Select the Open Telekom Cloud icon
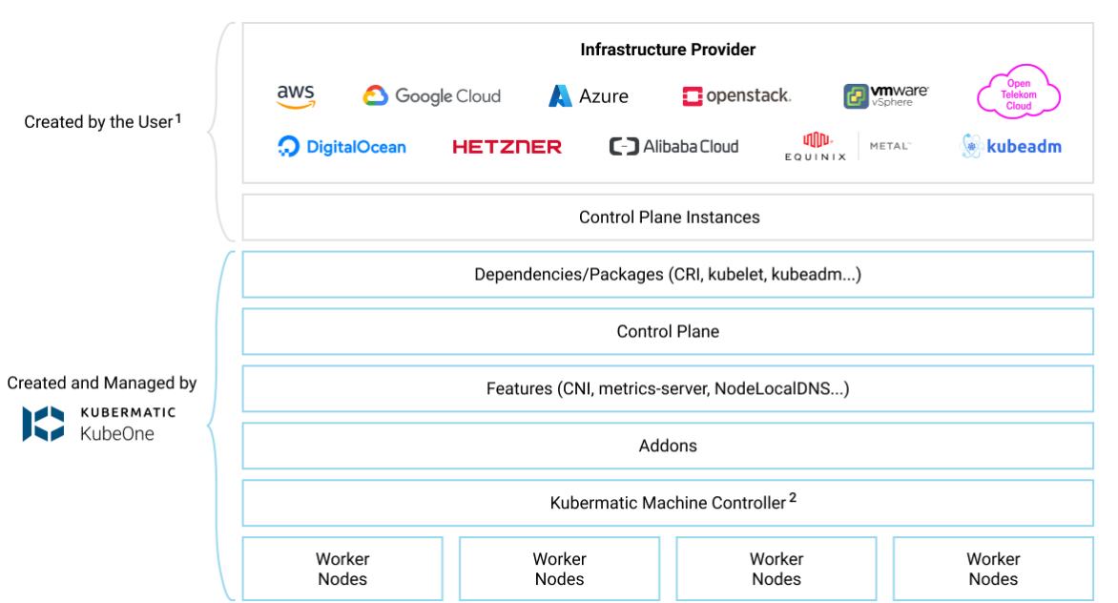1118x603 pixels. click(1018, 93)
